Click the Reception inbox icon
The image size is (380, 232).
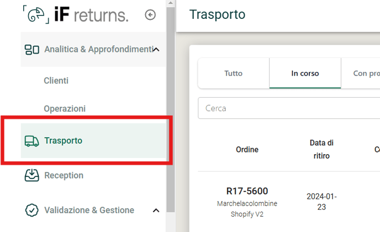[x=31, y=175]
